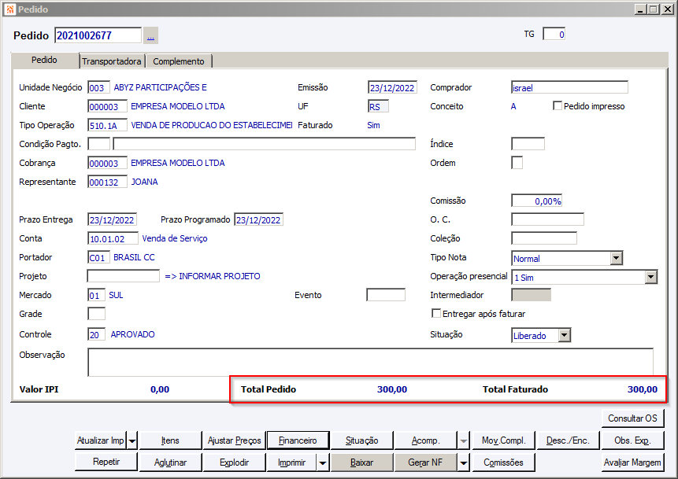The image size is (678, 479).
Task: Click the Controle code field
Action: click(x=96, y=334)
